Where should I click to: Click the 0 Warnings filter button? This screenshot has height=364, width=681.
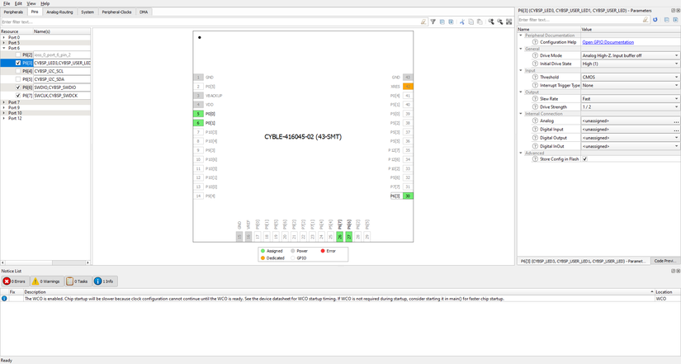coord(47,281)
